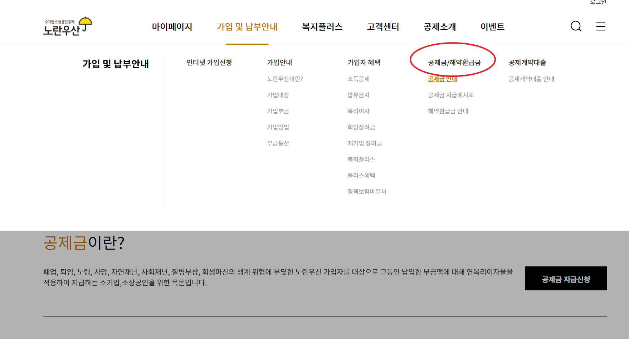Open the 이벤트 menu
Viewport: 629px width, 339px height.
click(x=492, y=26)
